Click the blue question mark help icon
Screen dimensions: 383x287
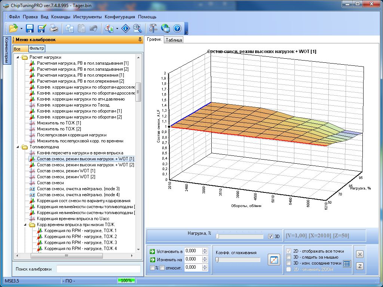tap(177, 28)
